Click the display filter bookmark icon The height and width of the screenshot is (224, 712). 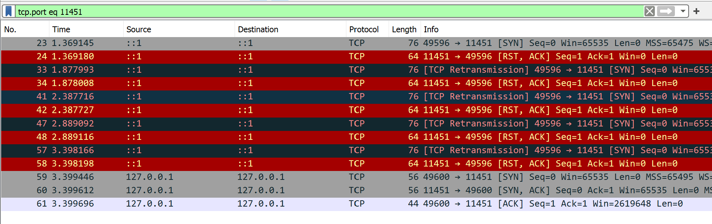click(9, 11)
